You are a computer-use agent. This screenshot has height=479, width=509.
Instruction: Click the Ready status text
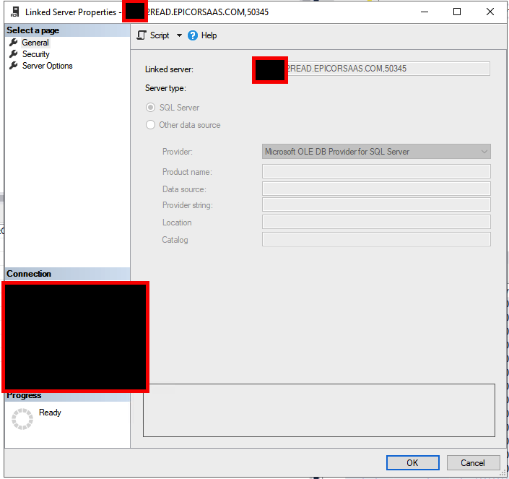50,413
